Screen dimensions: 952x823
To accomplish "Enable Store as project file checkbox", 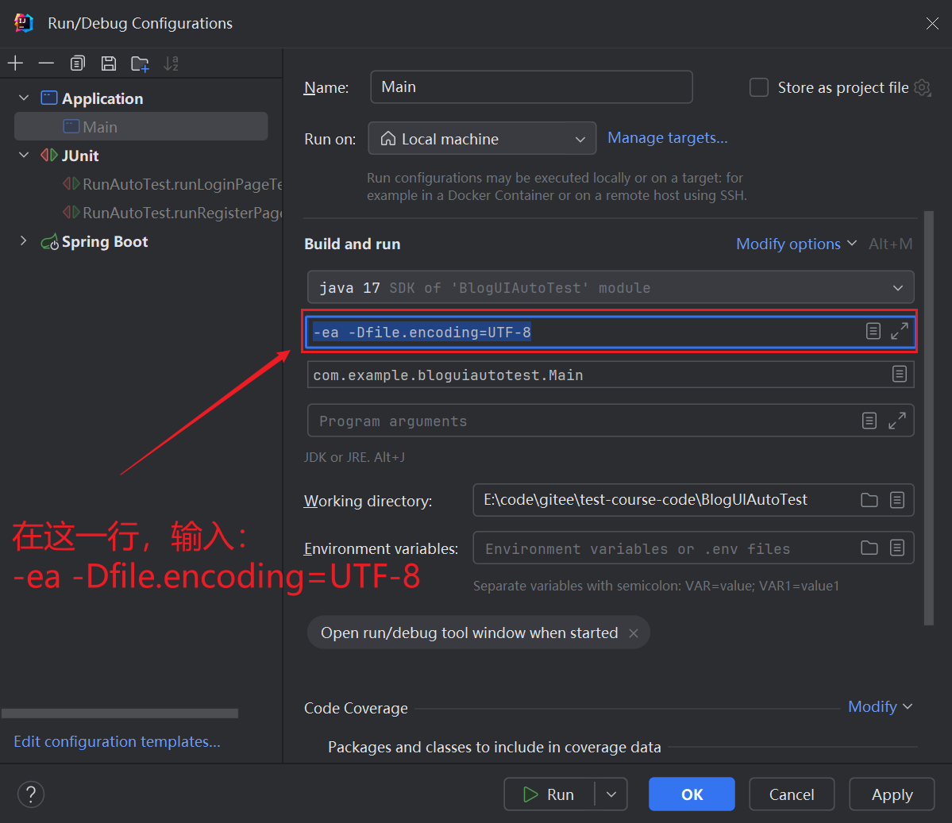I will pos(759,87).
